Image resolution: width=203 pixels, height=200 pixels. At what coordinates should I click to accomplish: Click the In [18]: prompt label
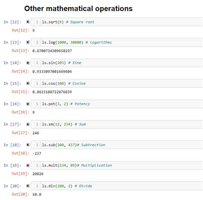pos(12,145)
